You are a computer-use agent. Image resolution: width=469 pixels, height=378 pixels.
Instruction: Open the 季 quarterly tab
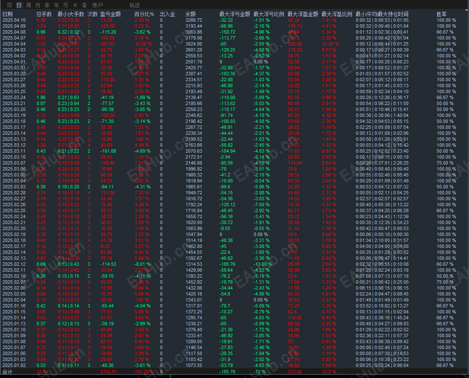(x=47, y=5)
